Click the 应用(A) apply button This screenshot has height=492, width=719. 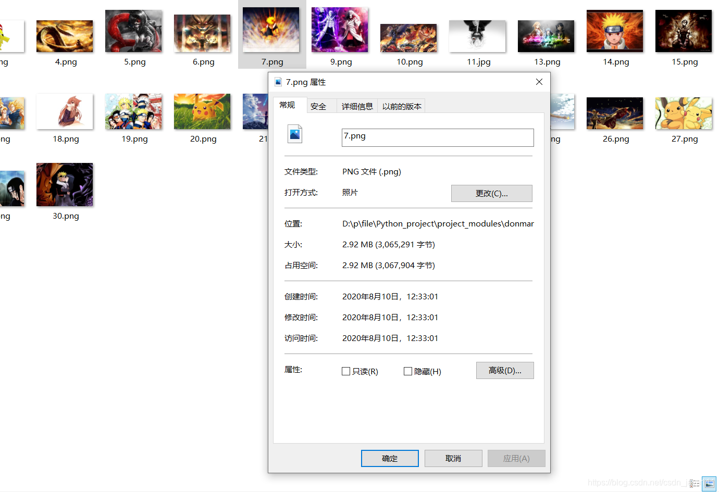coord(516,458)
